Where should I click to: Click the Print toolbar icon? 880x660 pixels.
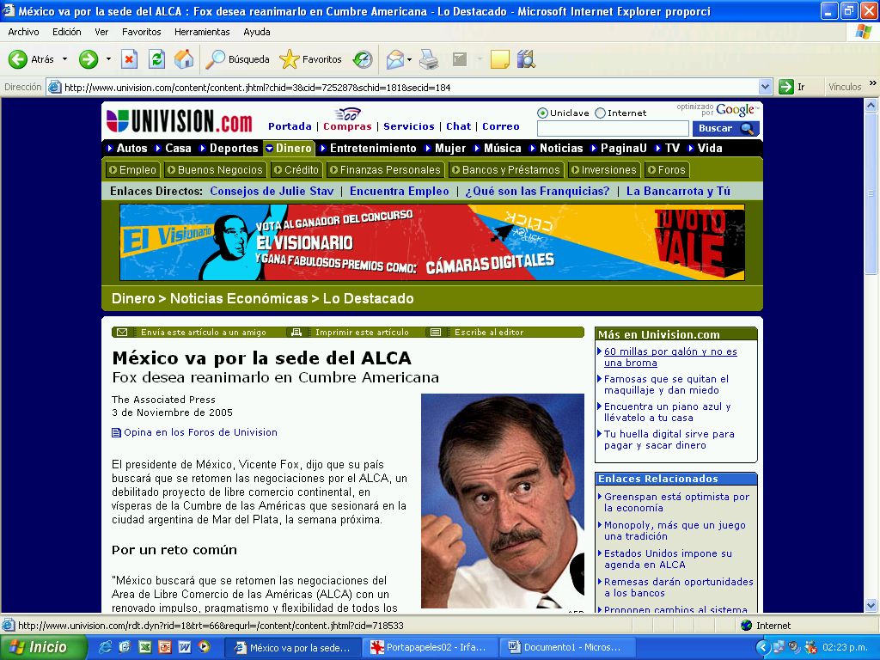[x=429, y=59]
